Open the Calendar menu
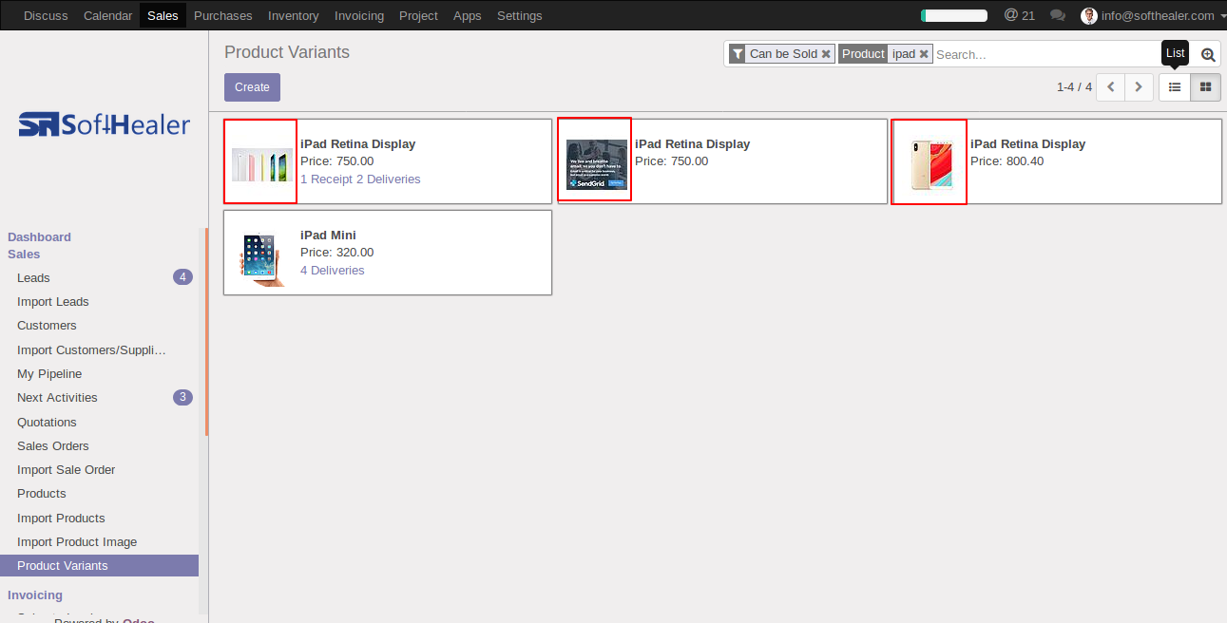 pos(107,15)
